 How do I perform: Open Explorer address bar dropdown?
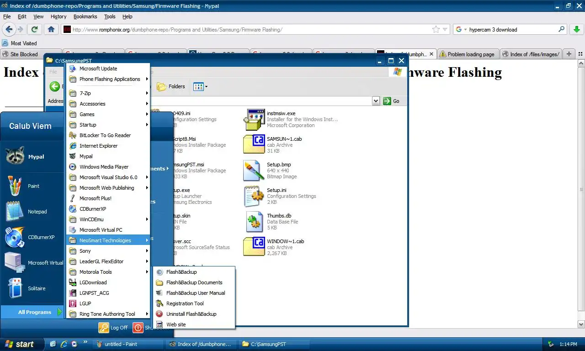coord(376,101)
